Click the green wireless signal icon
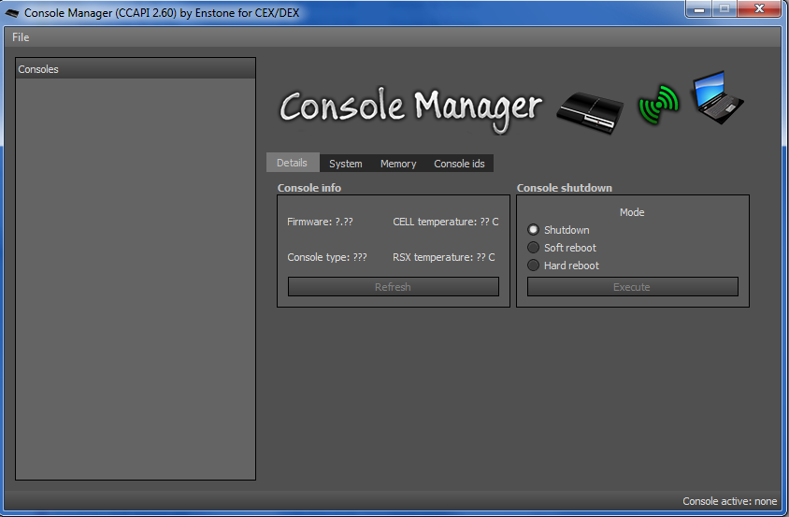Screen dimensions: 789x517 tap(657, 105)
